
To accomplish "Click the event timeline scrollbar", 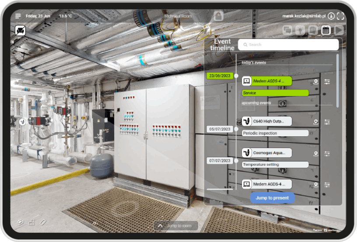I will point(338,80).
